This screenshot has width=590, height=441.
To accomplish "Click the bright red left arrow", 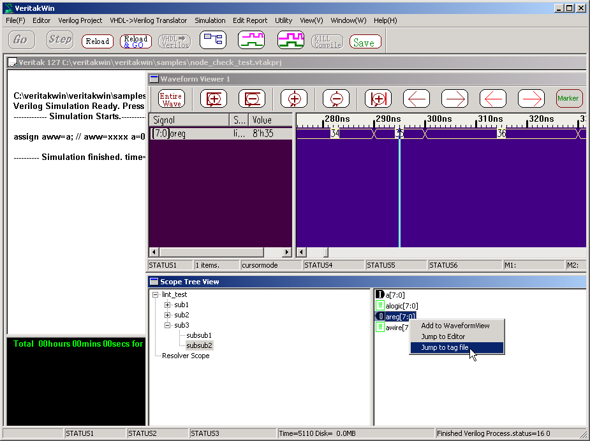I will coord(493,99).
